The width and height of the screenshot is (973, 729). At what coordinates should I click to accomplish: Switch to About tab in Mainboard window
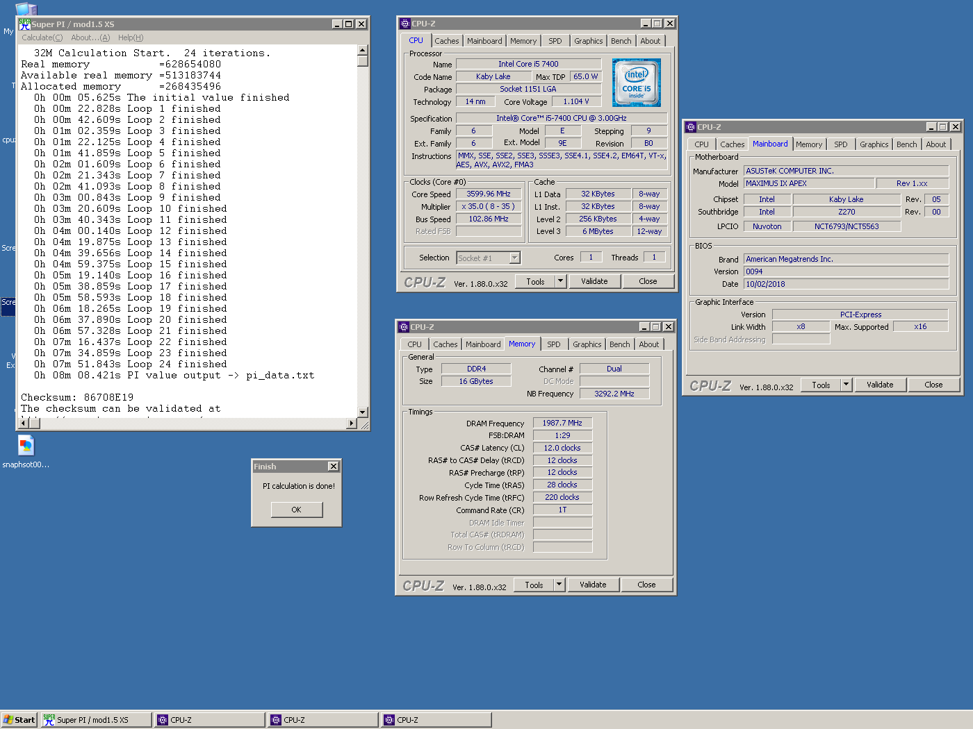click(x=936, y=144)
